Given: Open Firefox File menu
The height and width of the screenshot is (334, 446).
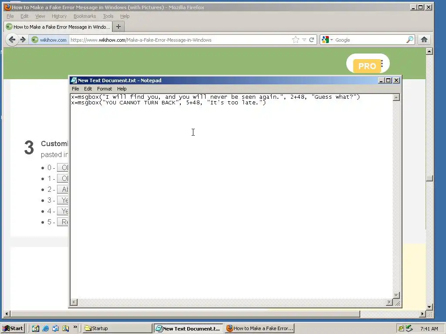Looking at the screenshot, I should click(x=10, y=16).
